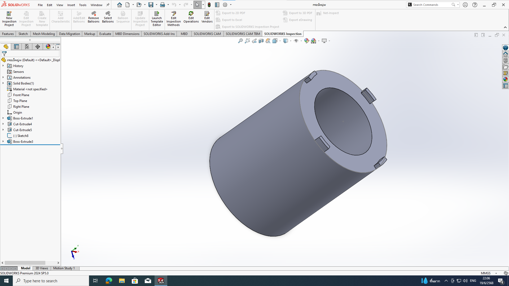Switch to the Evaluate tab
Viewport: 509px width, 286px height.
pyautogui.click(x=105, y=34)
